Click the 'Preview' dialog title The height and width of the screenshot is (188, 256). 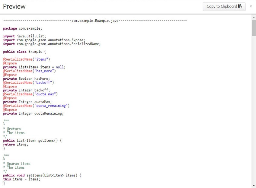tap(14, 7)
